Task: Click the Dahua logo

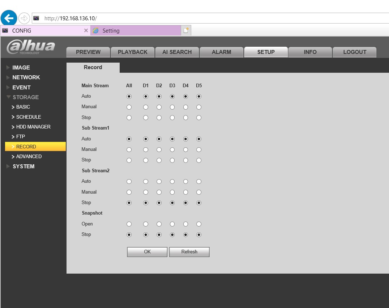Action: pyautogui.click(x=31, y=47)
